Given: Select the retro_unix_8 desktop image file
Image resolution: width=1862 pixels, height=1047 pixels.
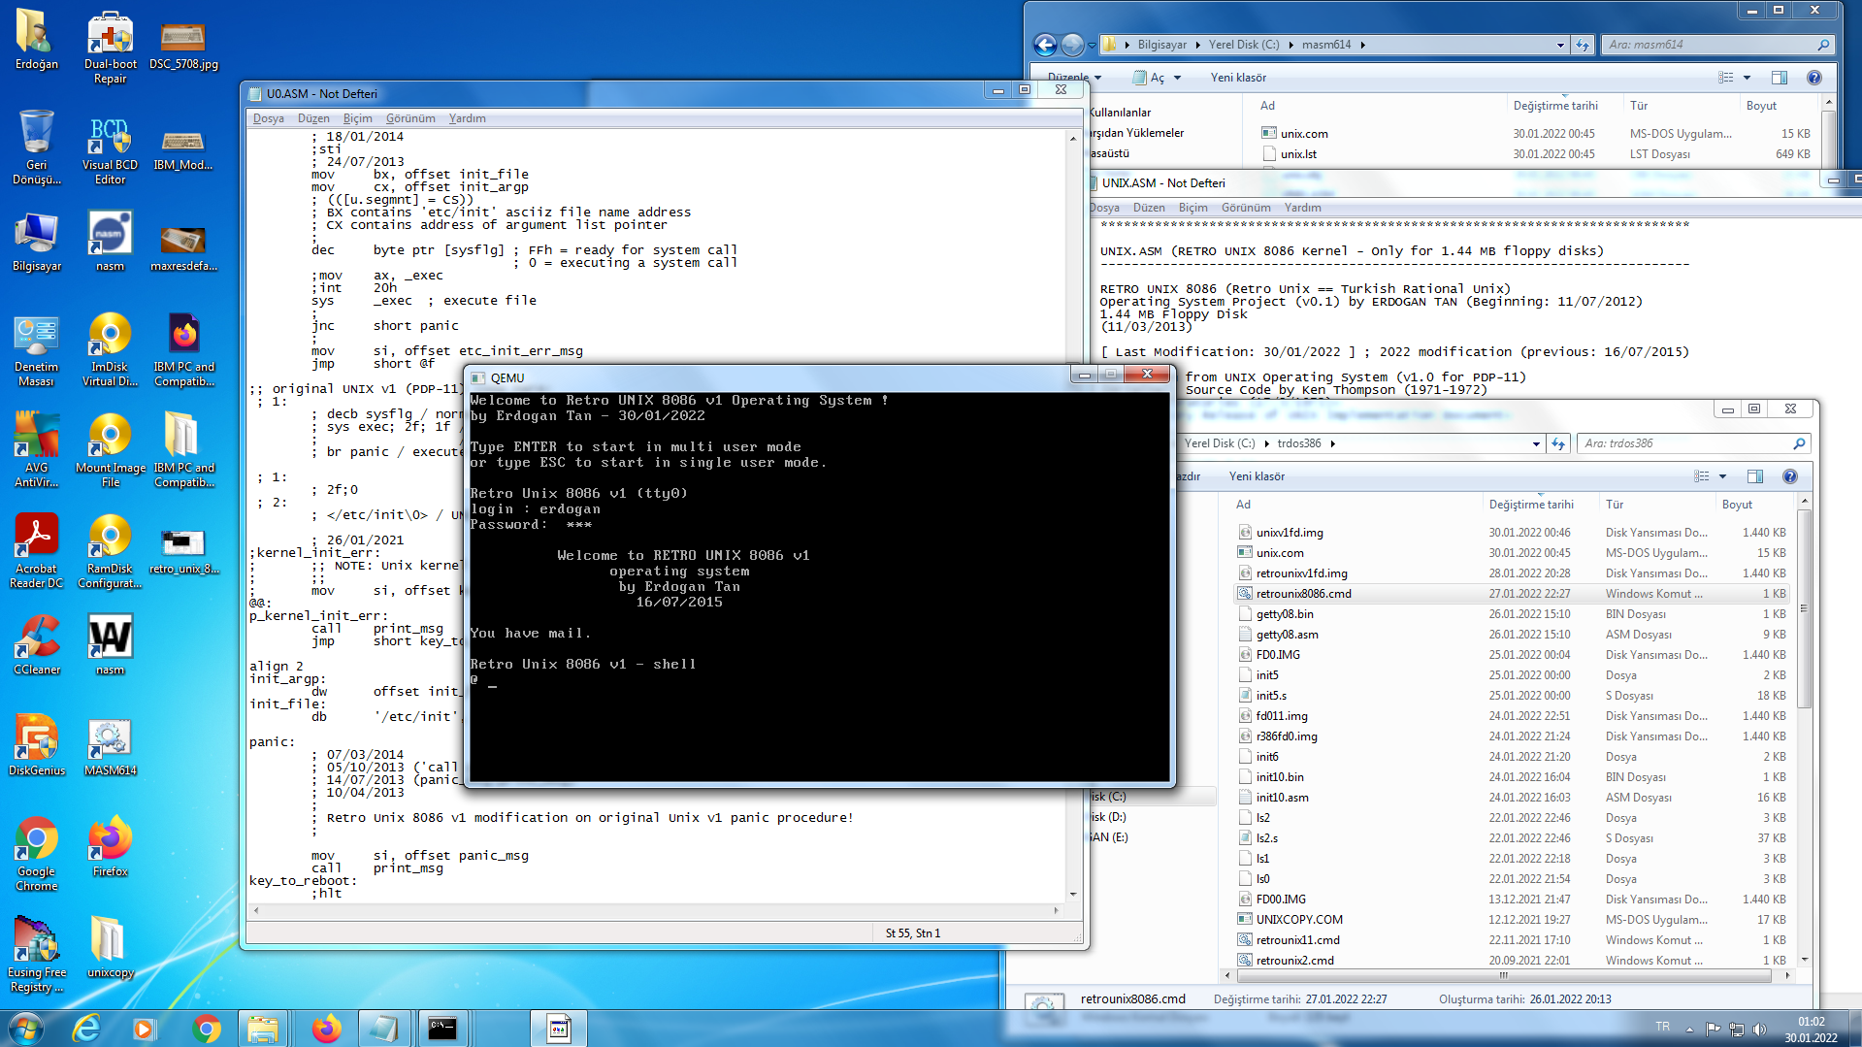Looking at the screenshot, I should (183, 551).
